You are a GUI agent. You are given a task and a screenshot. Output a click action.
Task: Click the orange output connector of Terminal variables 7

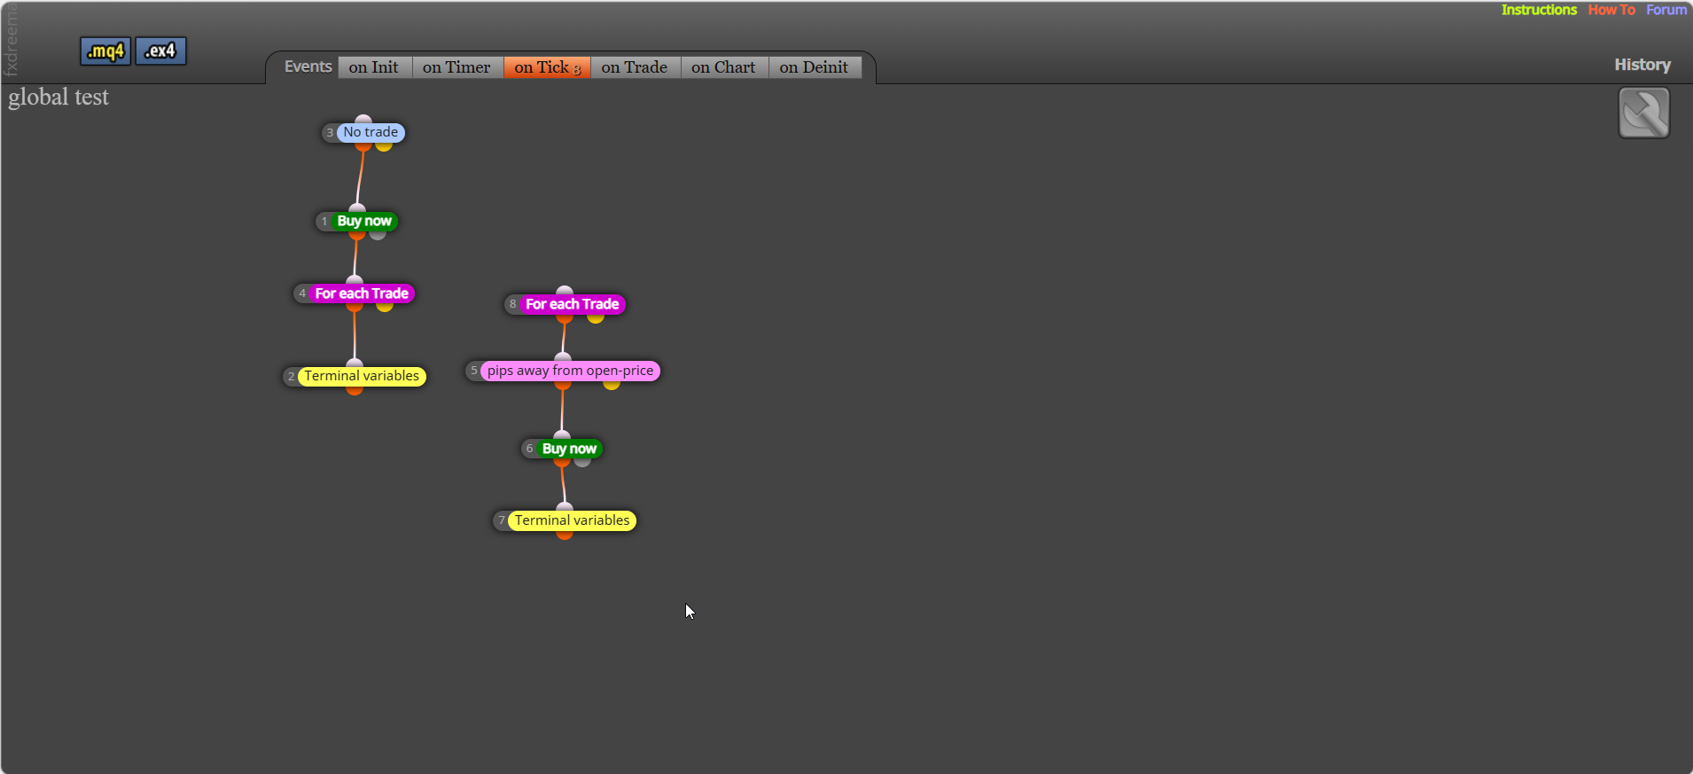coord(565,535)
